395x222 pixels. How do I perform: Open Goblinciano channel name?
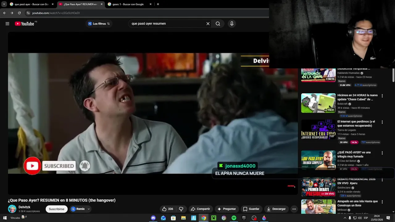(344, 187)
